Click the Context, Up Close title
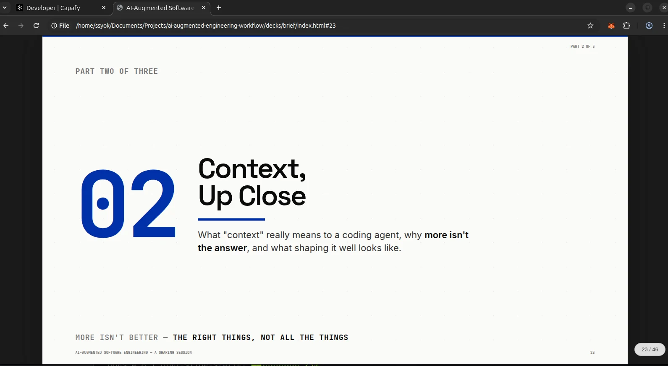This screenshot has width=668, height=366. [x=252, y=182]
